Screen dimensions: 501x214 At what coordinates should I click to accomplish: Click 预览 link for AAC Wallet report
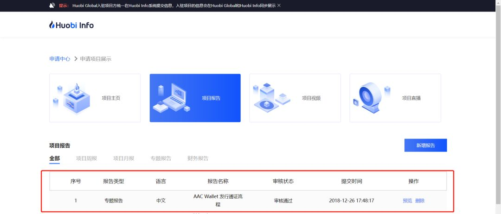pos(407,201)
